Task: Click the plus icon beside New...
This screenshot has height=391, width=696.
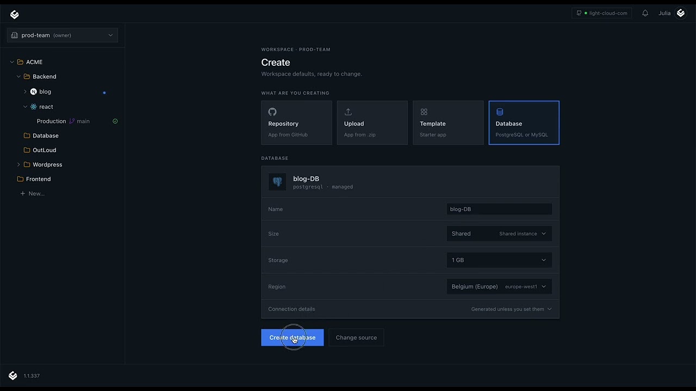Action: [x=23, y=193]
